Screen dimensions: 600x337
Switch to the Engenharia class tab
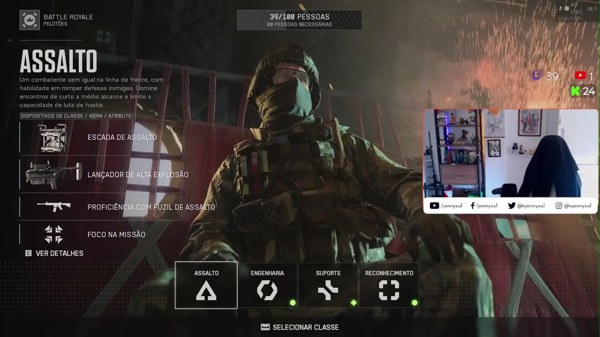tap(267, 285)
